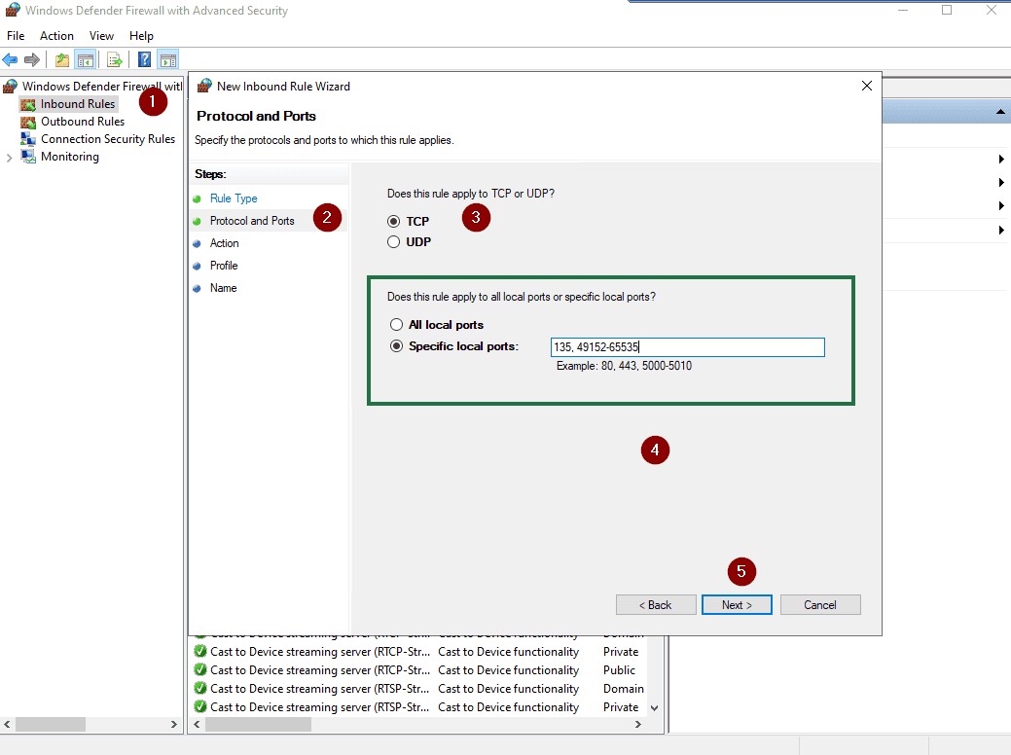Collapse the Actions pane header arrow
The width and height of the screenshot is (1011, 755).
1000,114
